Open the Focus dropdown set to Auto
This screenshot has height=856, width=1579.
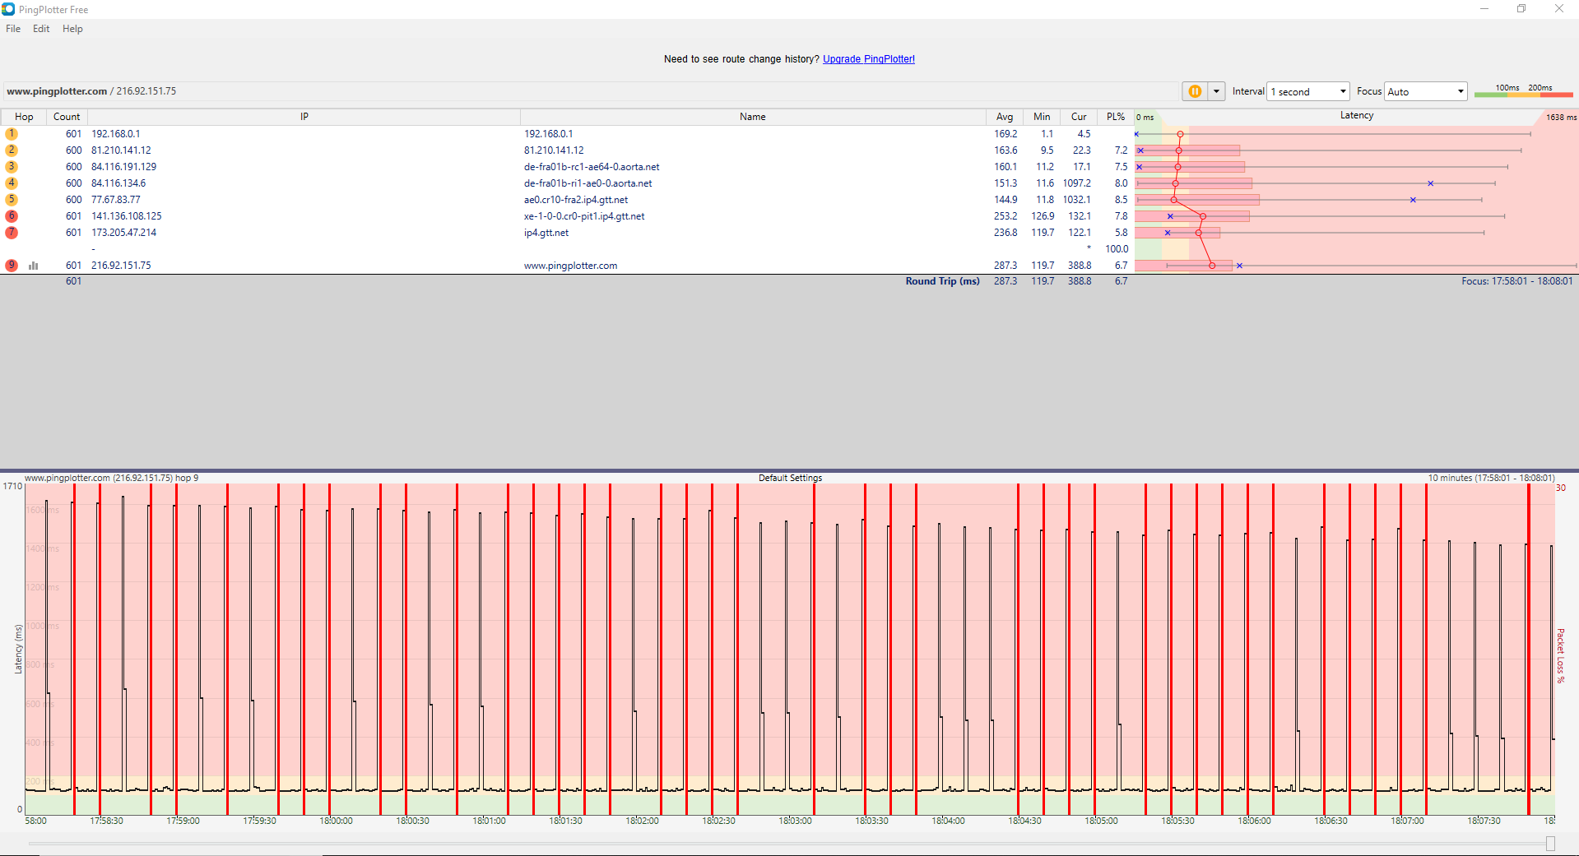point(1426,91)
